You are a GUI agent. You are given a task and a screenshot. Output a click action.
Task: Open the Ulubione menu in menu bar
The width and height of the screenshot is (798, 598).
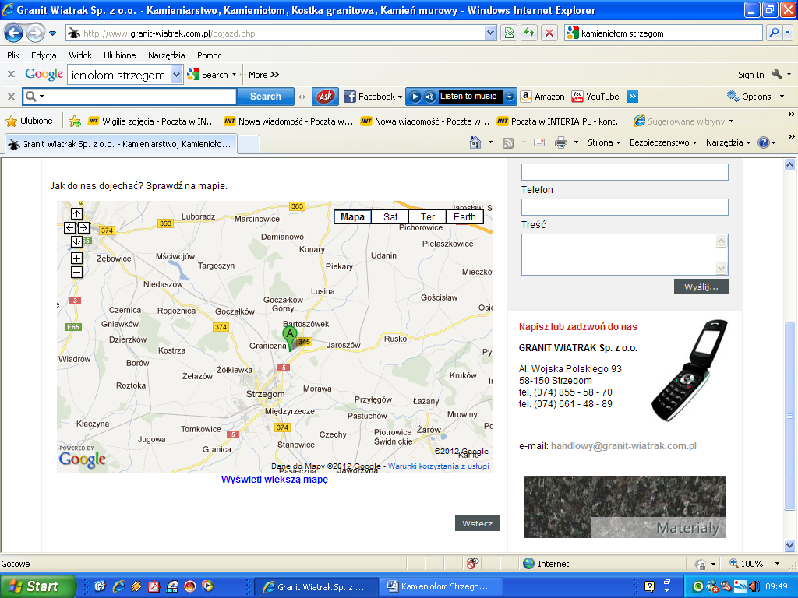[x=119, y=55]
